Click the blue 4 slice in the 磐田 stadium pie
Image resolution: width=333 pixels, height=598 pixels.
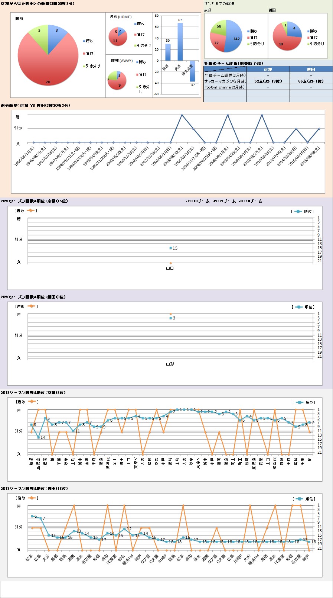294,30
